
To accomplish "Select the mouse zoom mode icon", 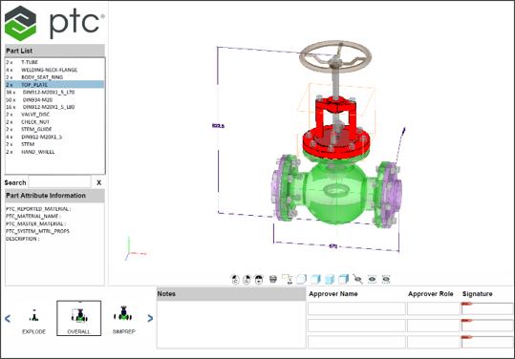I will coord(247,279).
